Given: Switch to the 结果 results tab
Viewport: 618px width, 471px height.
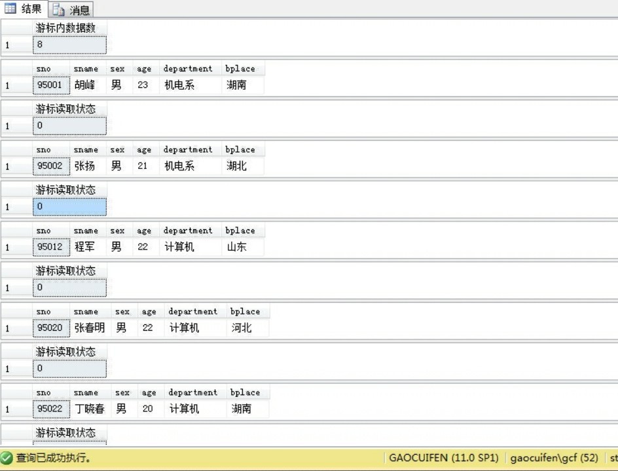Looking at the screenshot, I should (x=24, y=9).
